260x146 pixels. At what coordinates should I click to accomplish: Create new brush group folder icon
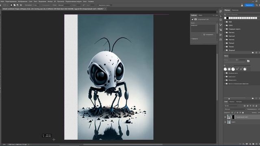click(253, 98)
